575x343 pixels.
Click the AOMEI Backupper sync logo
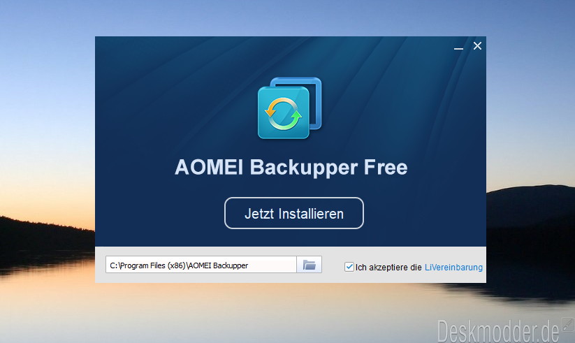click(x=290, y=108)
